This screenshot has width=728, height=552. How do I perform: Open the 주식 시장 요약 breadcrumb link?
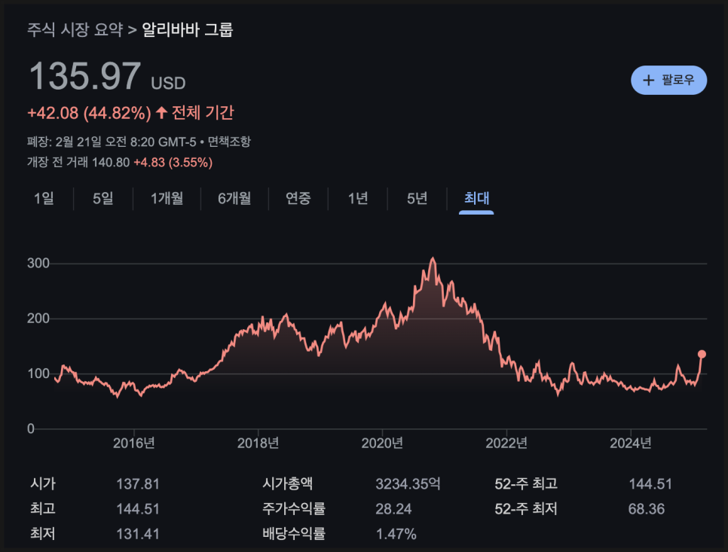pyautogui.click(x=75, y=30)
